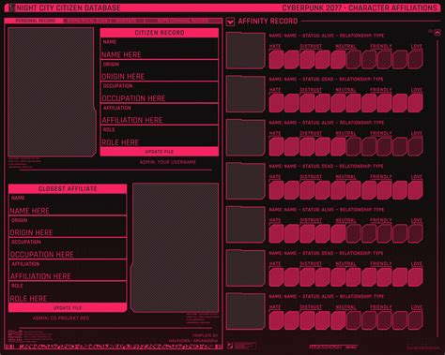Set first affinity row to the LOVE segment

coord(416,60)
